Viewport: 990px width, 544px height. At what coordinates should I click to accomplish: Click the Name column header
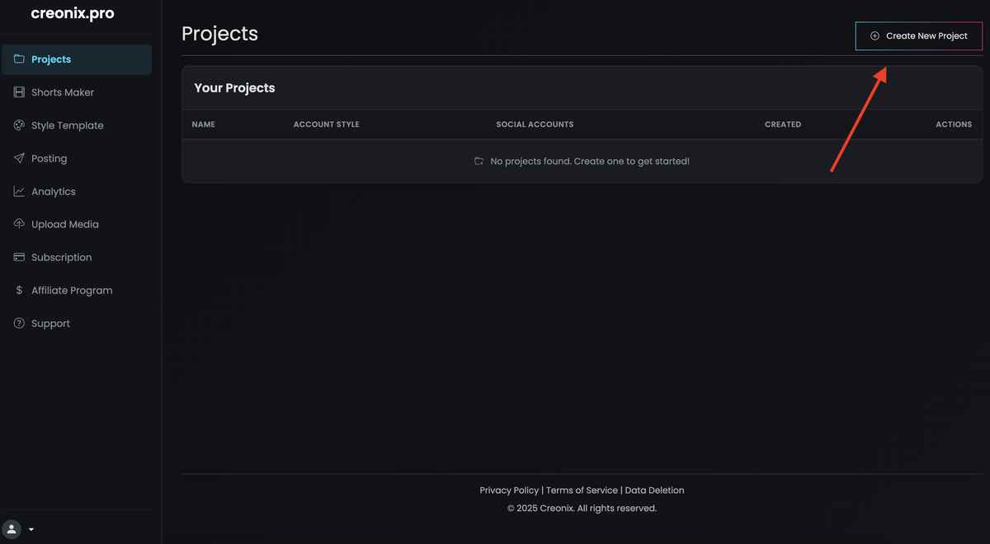point(203,124)
